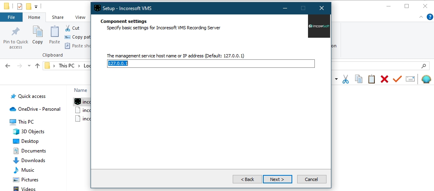434x191 pixels.
Task: Open Documents in navigation pane
Action: [30, 151]
